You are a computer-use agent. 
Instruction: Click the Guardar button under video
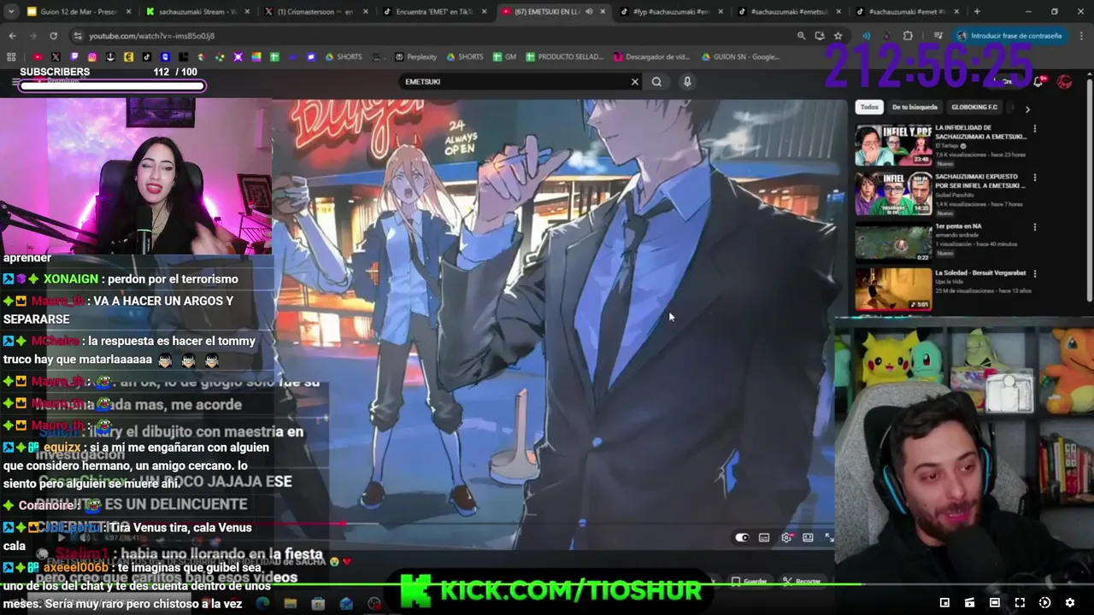pos(750,582)
